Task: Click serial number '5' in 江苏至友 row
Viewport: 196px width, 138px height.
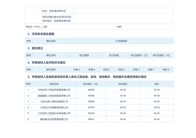Action: click(28, 113)
